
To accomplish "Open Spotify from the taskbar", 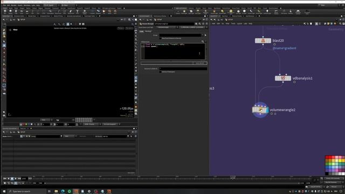I will [x=70, y=191].
